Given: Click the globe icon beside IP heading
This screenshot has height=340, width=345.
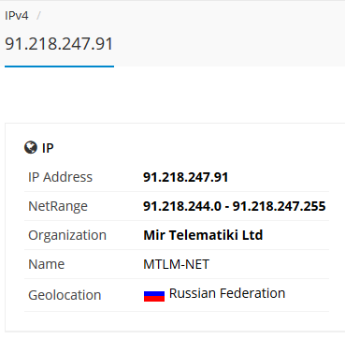Looking at the screenshot, I should coord(31,147).
